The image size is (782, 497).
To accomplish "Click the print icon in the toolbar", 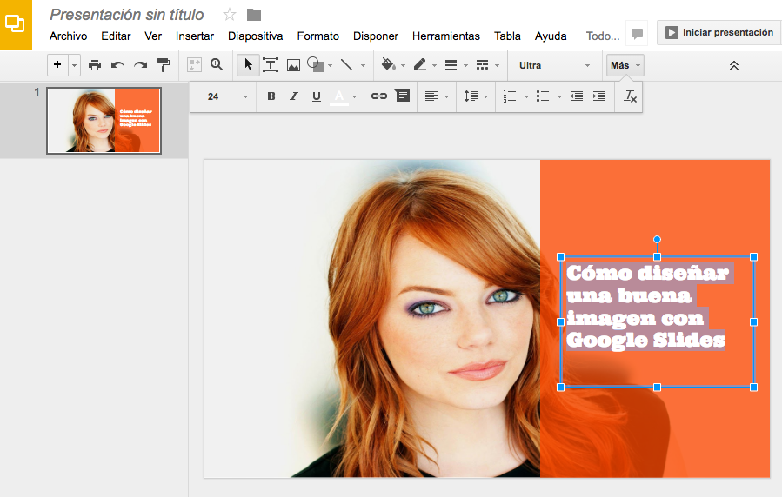I will point(95,65).
